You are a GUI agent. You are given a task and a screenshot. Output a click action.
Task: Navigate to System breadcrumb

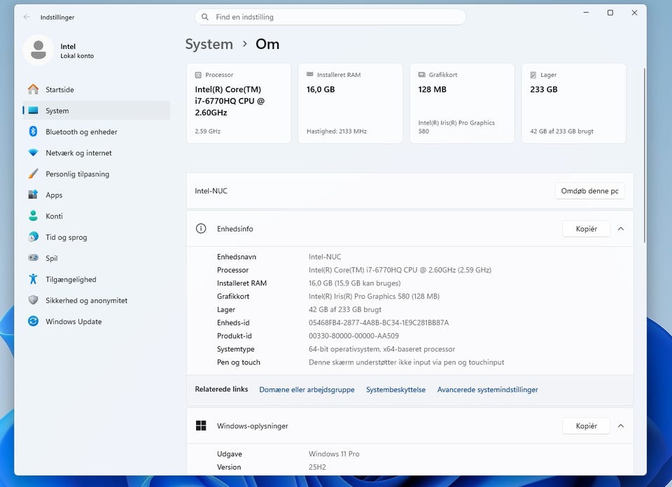(x=209, y=44)
